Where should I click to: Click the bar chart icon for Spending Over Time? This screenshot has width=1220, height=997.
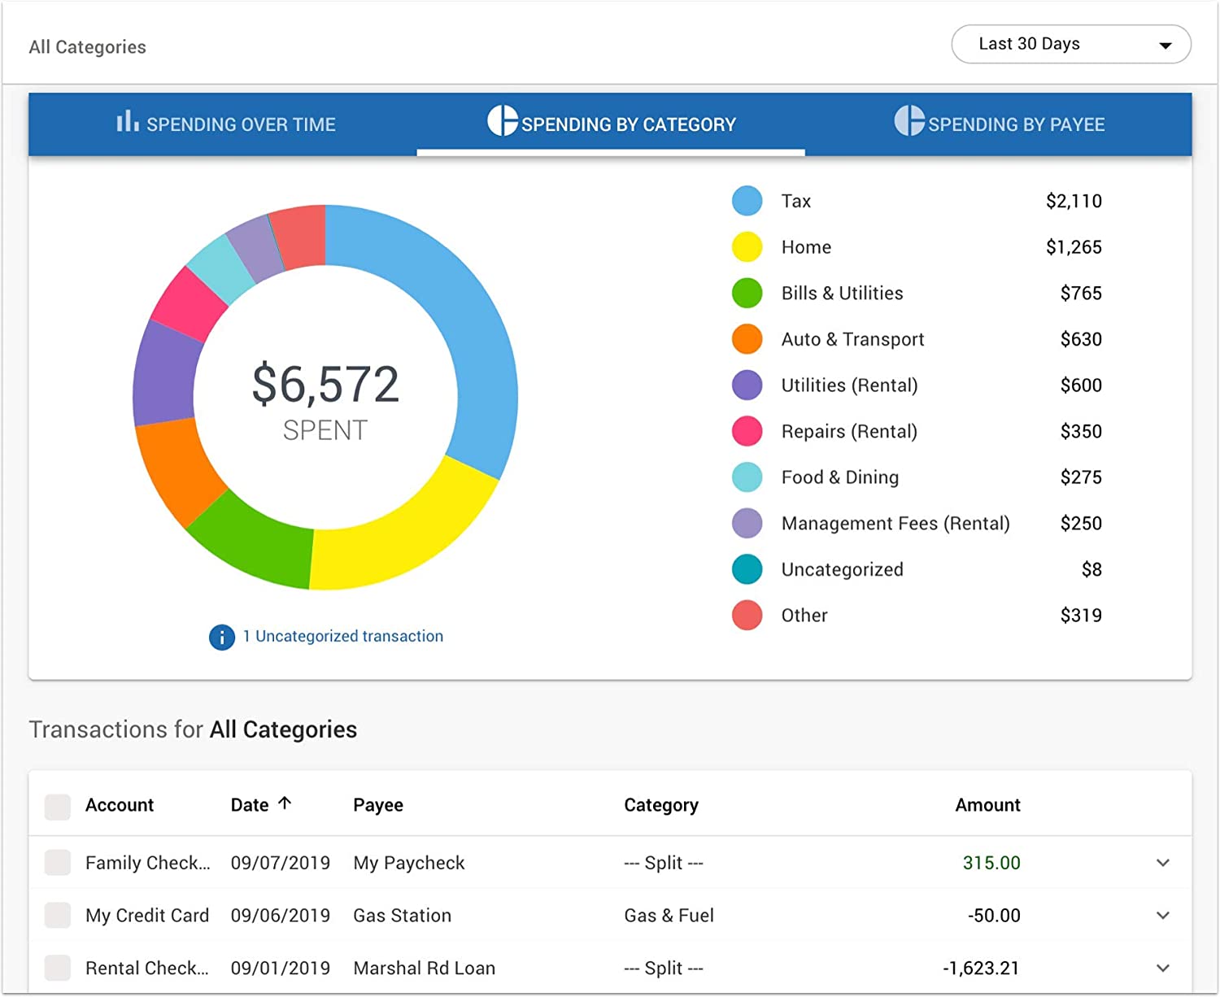[127, 122]
